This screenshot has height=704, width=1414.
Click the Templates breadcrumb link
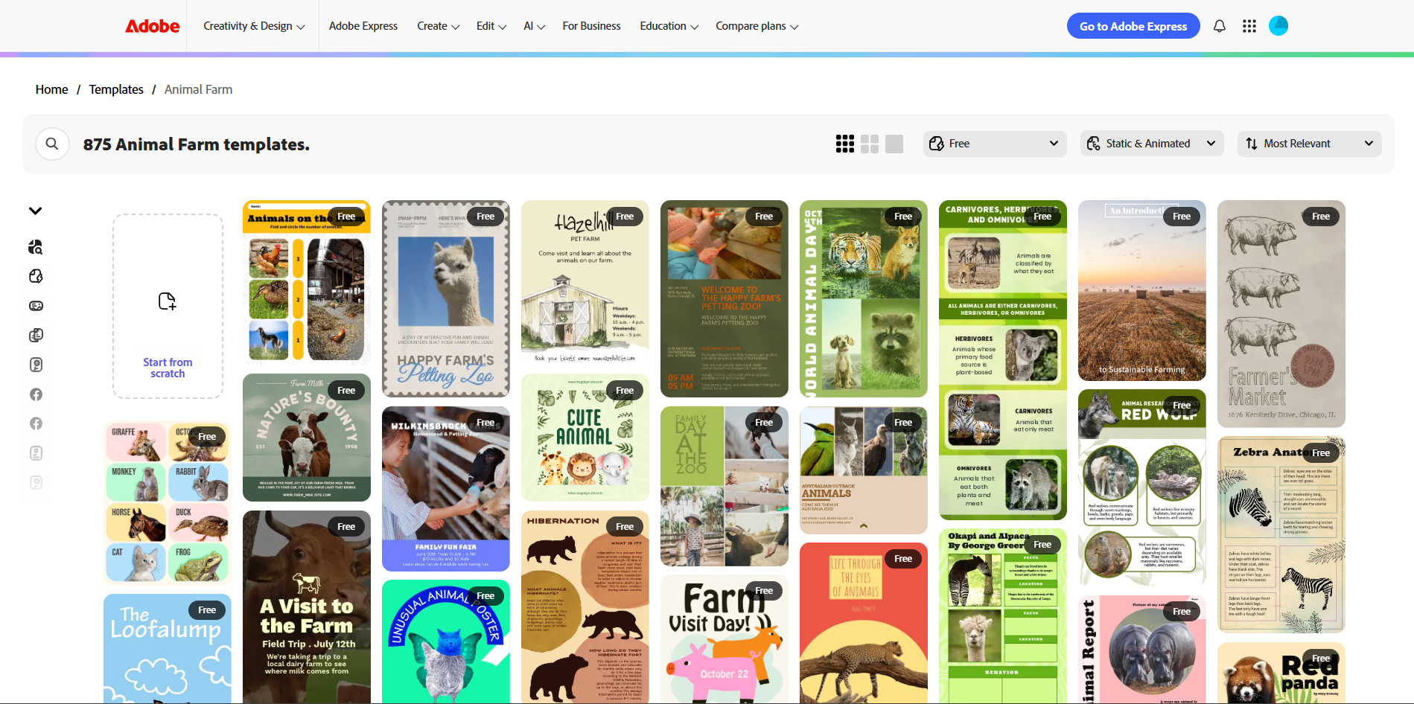click(116, 89)
